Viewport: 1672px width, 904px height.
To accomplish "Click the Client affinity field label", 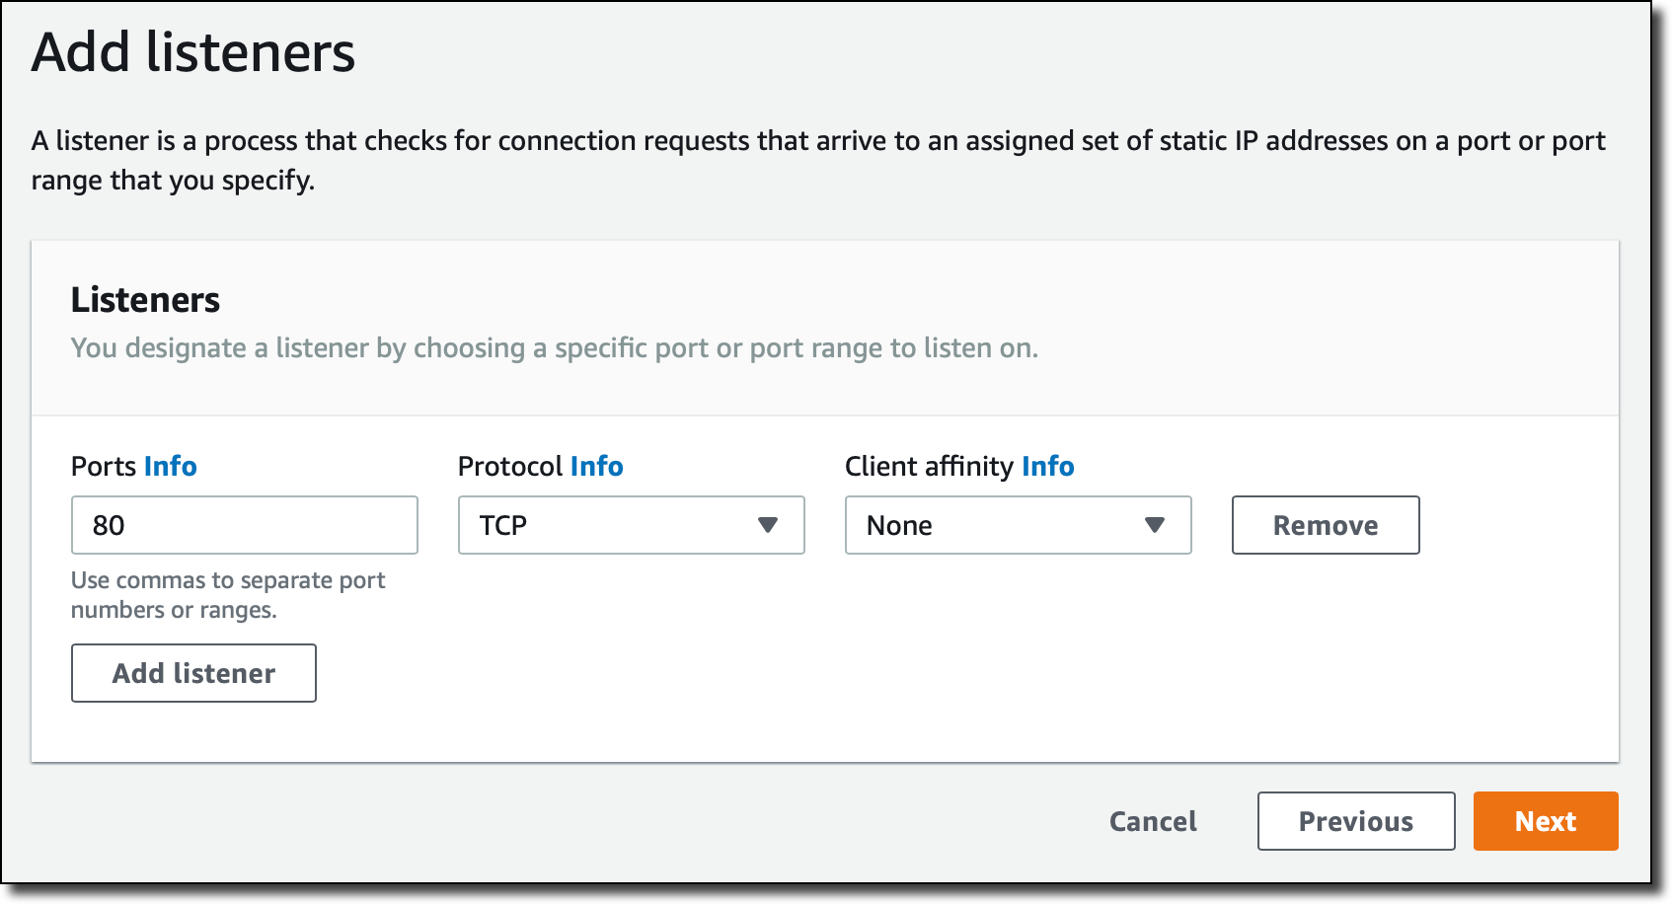I will [929, 466].
